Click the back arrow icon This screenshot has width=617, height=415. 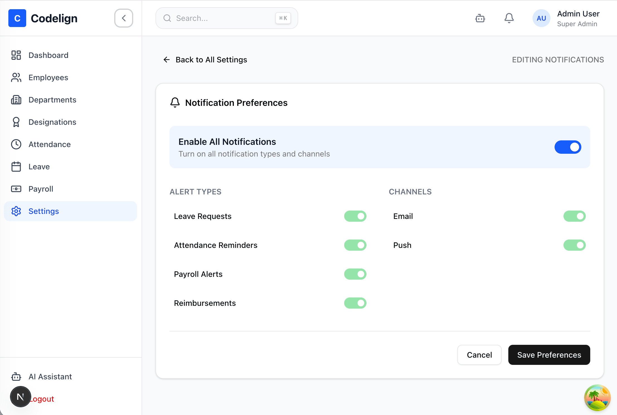click(167, 60)
